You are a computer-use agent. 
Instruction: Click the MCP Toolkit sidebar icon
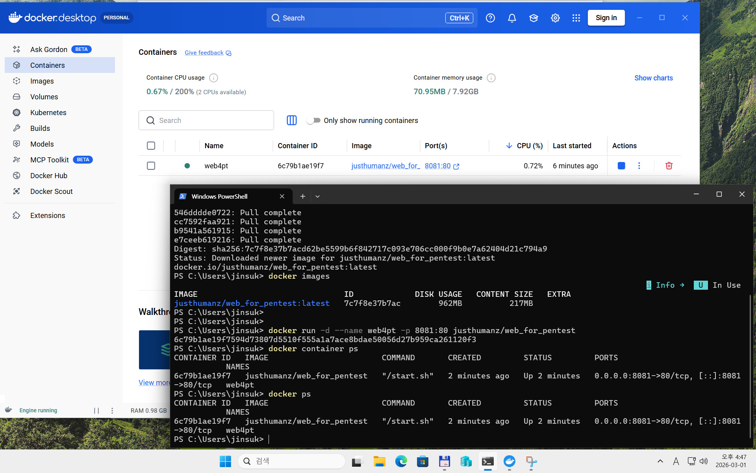[17, 160]
